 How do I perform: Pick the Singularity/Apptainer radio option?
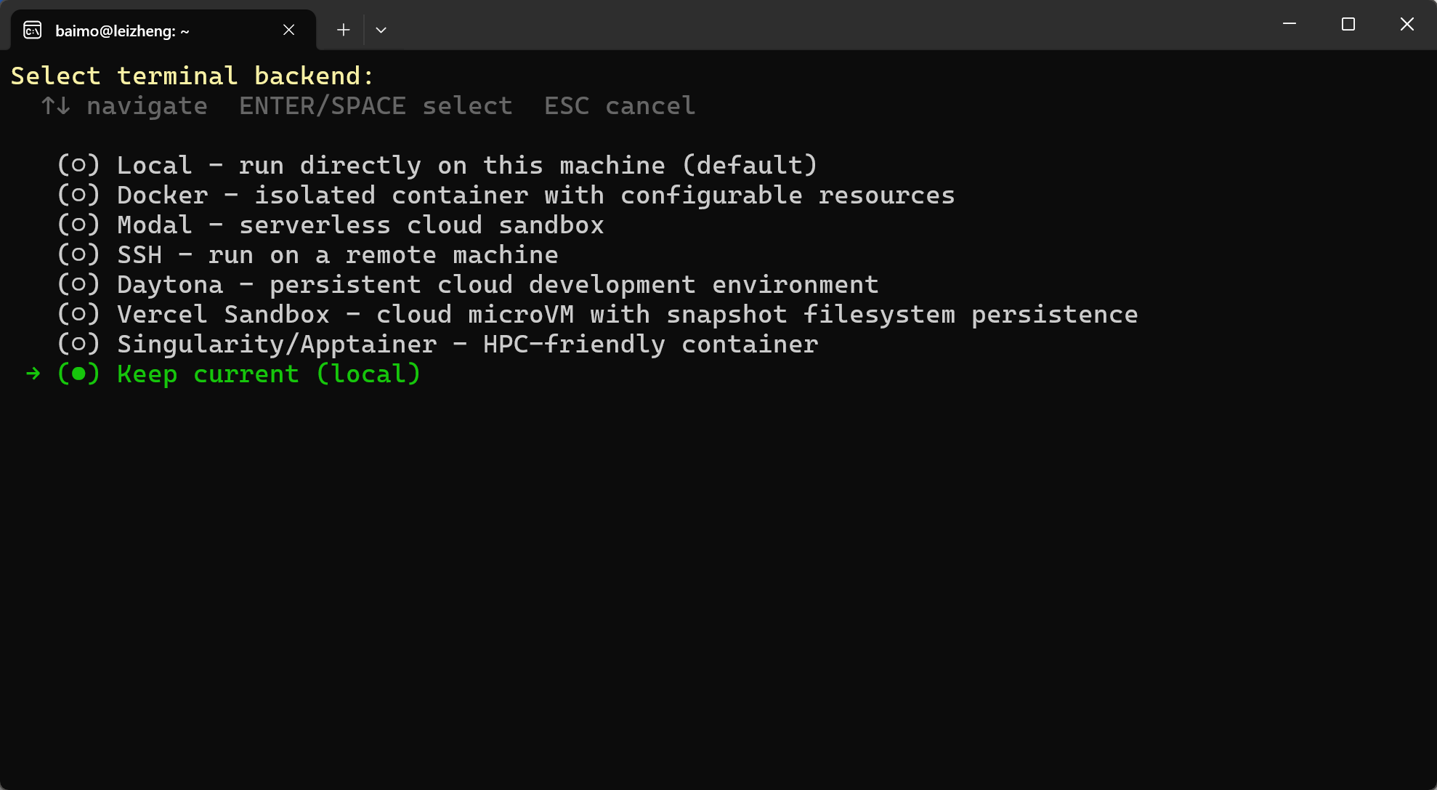78,344
